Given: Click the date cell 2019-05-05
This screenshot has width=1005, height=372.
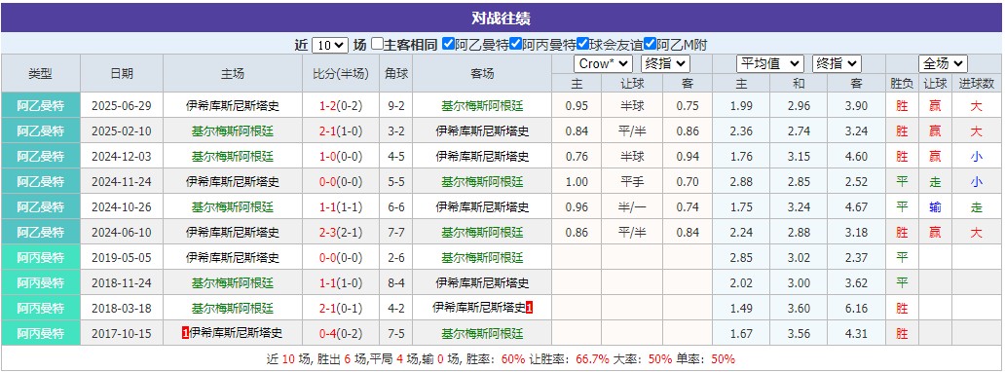Looking at the screenshot, I should pyautogui.click(x=122, y=258).
